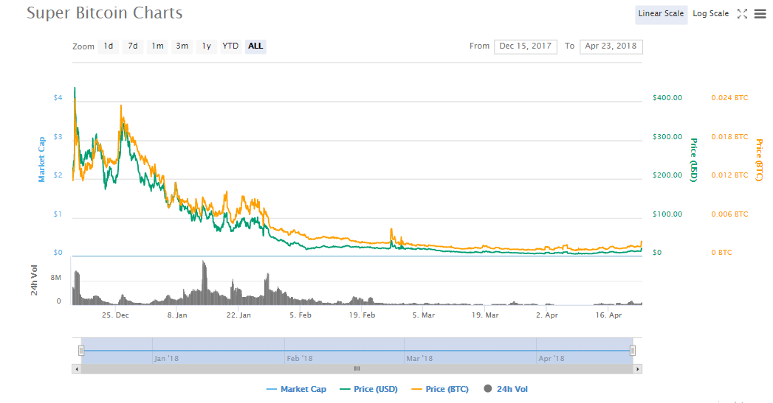Edit the From date field
The width and height of the screenshot is (773, 403).
coord(525,46)
